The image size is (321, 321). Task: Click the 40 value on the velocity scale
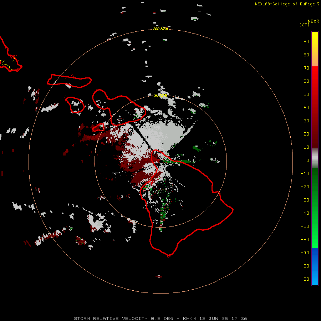point(306,108)
